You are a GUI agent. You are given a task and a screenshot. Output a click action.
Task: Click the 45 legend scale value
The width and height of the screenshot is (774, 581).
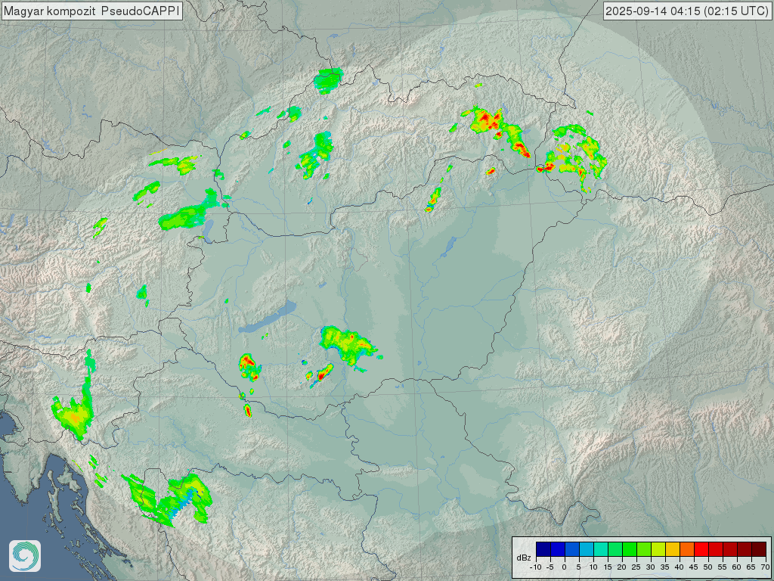pyautogui.click(x=694, y=567)
